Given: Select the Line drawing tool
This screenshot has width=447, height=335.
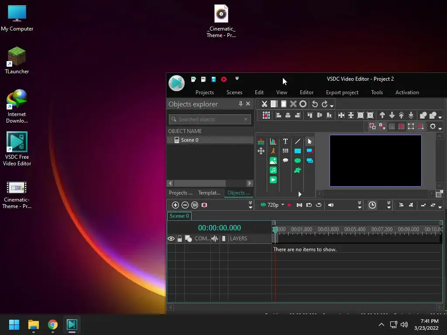Looking at the screenshot, I should (x=298, y=141).
